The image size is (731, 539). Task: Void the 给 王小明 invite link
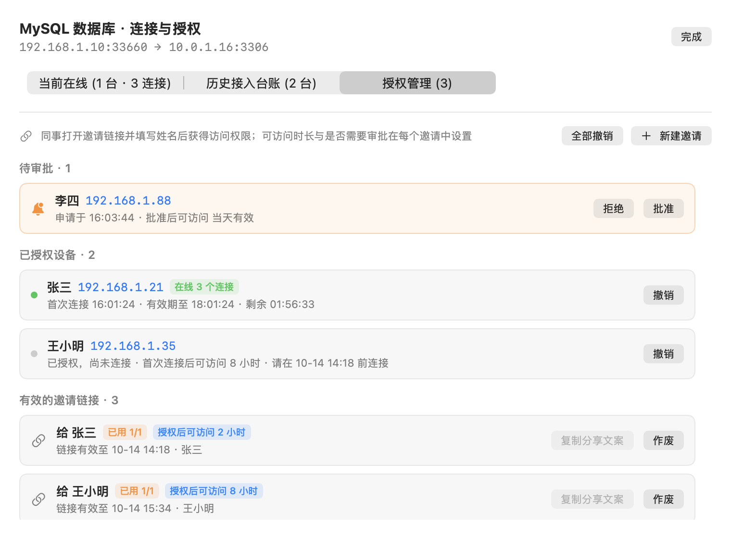663,499
